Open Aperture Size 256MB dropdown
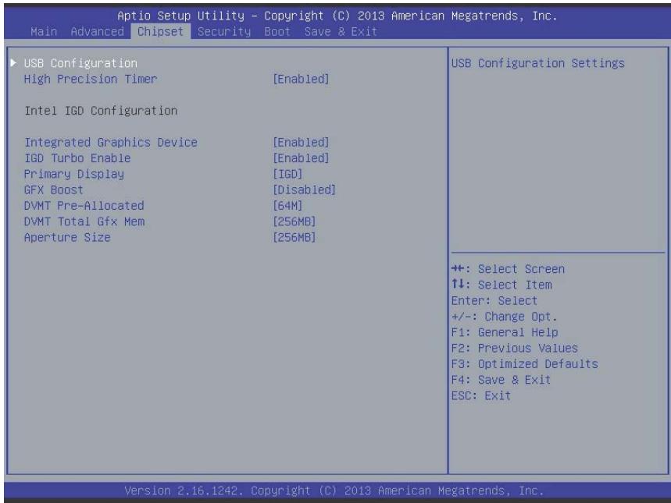671x503 pixels. [x=294, y=237]
